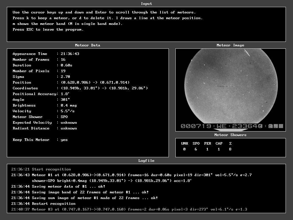This screenshot has height=220, width=293.
Task: Click the Logfile panel title
Action: (x=146, y=161)
